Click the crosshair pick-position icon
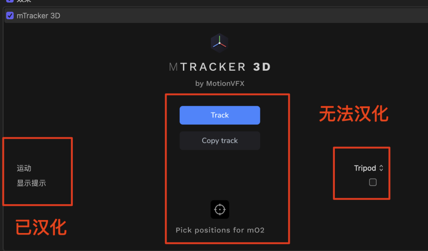Viewport: 428px width, 251px height. click(220, 210)
